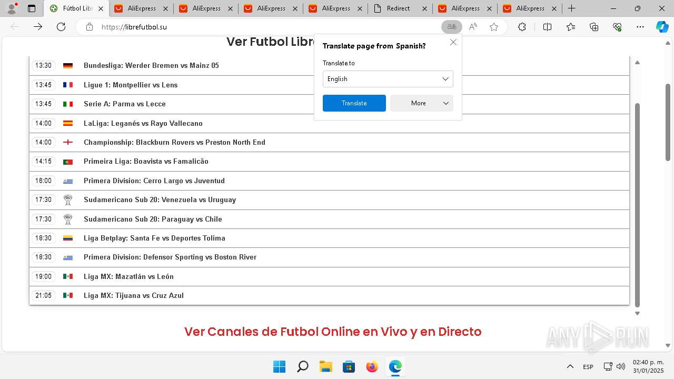This screenshot has width=674, height=379.
Task: Close the Redirect tab
Action: pyautogui.click(x=424, y=8)
